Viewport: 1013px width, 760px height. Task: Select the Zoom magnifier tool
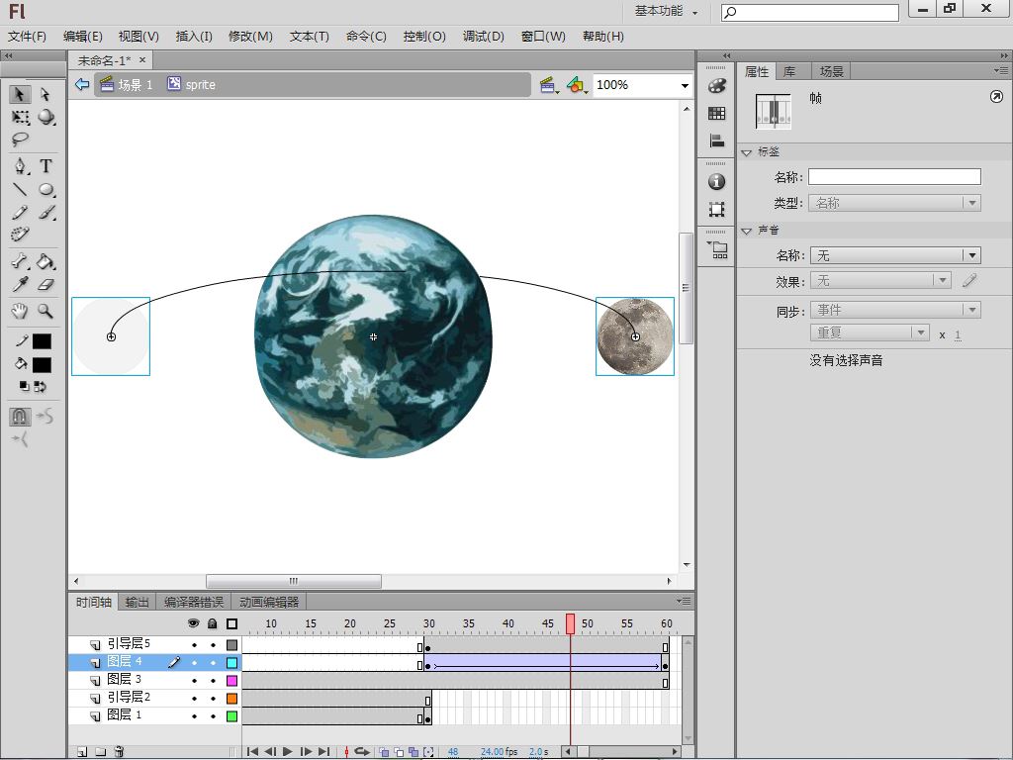tap(46, 311)
